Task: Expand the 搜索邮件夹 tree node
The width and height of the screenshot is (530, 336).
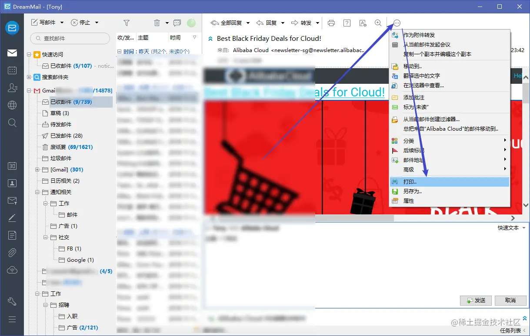Action: coord(29,77)
